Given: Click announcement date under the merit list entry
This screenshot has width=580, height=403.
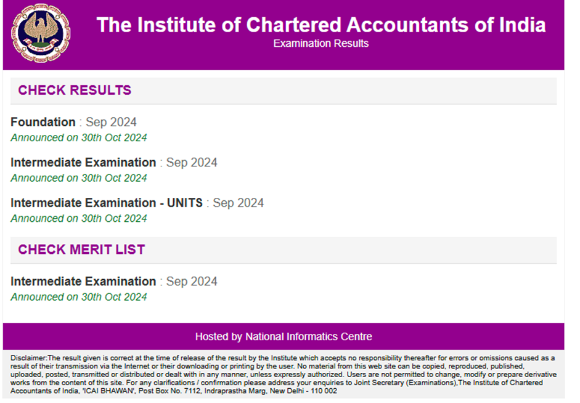Looking at the screenshot, I should coord(79,297).
